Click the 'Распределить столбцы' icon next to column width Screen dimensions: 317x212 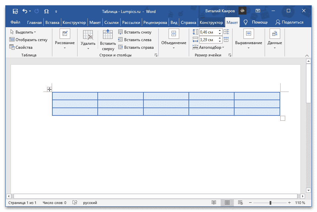[226, 39]
